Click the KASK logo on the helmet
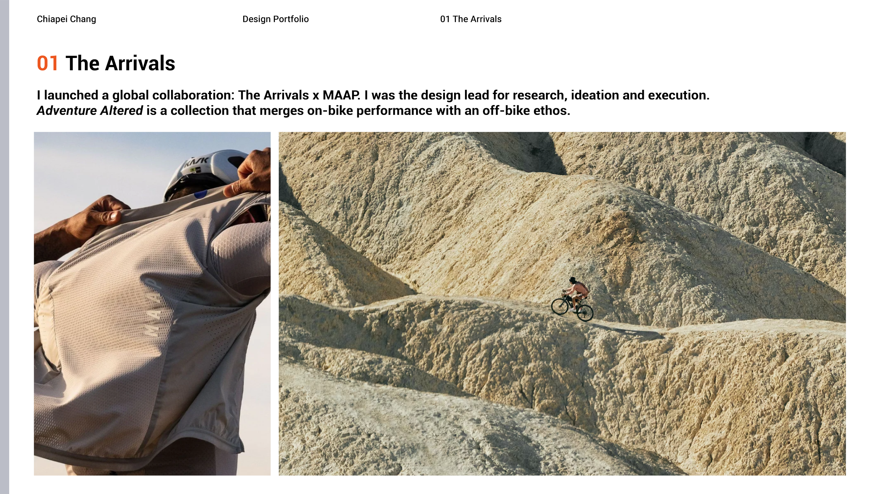Image resolution: width=880 pixels, height=494 pixels. pos(197,162)
